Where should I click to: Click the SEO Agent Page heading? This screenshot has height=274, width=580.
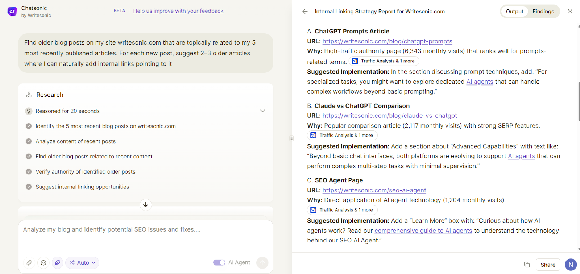tap(339, 180)
